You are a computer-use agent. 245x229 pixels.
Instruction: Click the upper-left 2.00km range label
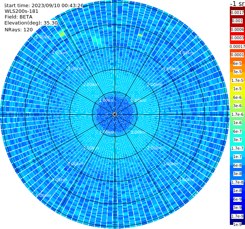(x=91, y=85)
